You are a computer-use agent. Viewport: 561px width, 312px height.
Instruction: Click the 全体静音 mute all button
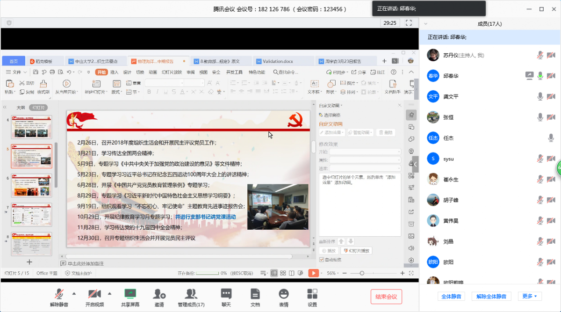pyautogui.click(x=451, y=296)
